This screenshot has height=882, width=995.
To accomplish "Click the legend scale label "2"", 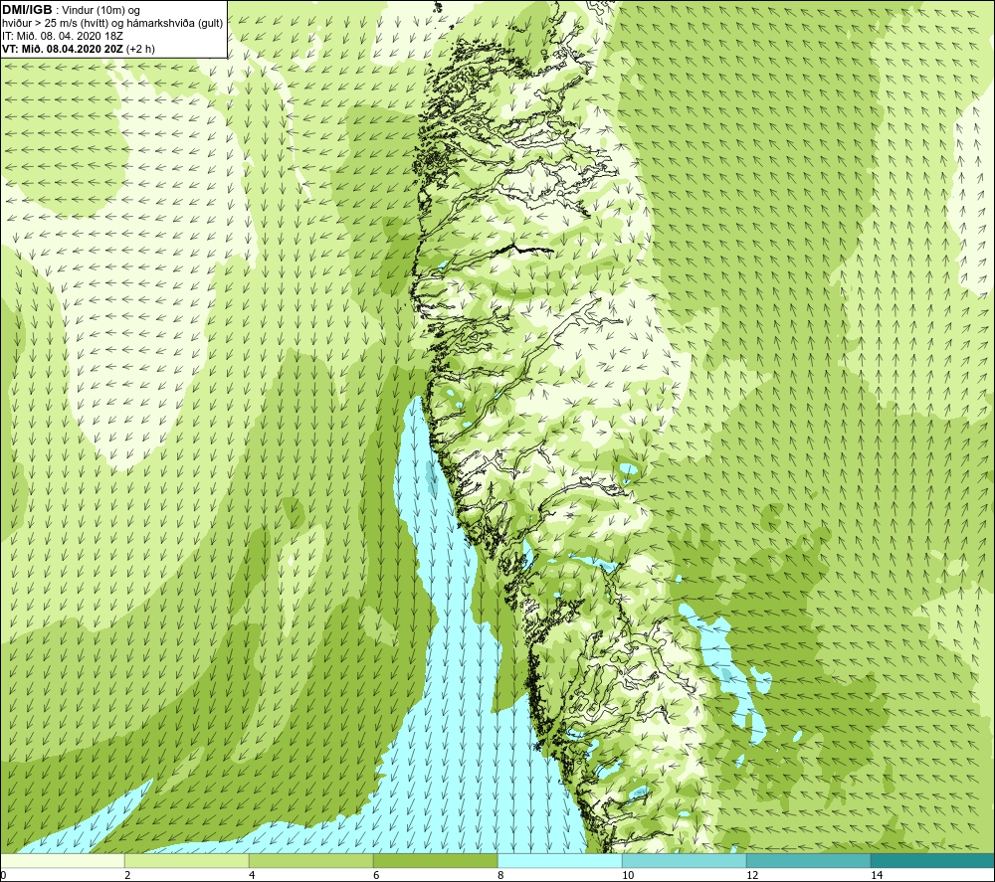I will (x=127, y=875).
